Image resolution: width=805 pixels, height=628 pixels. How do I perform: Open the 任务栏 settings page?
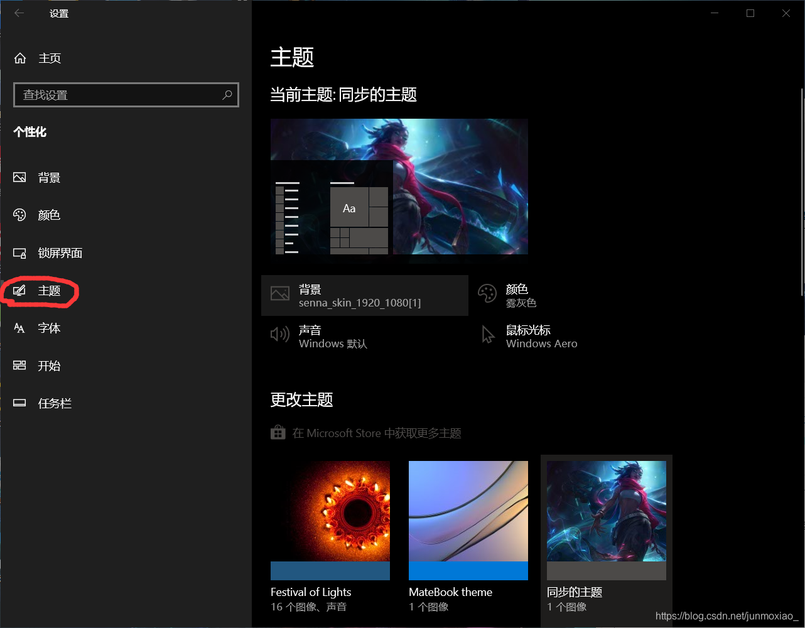coord(126,404)
